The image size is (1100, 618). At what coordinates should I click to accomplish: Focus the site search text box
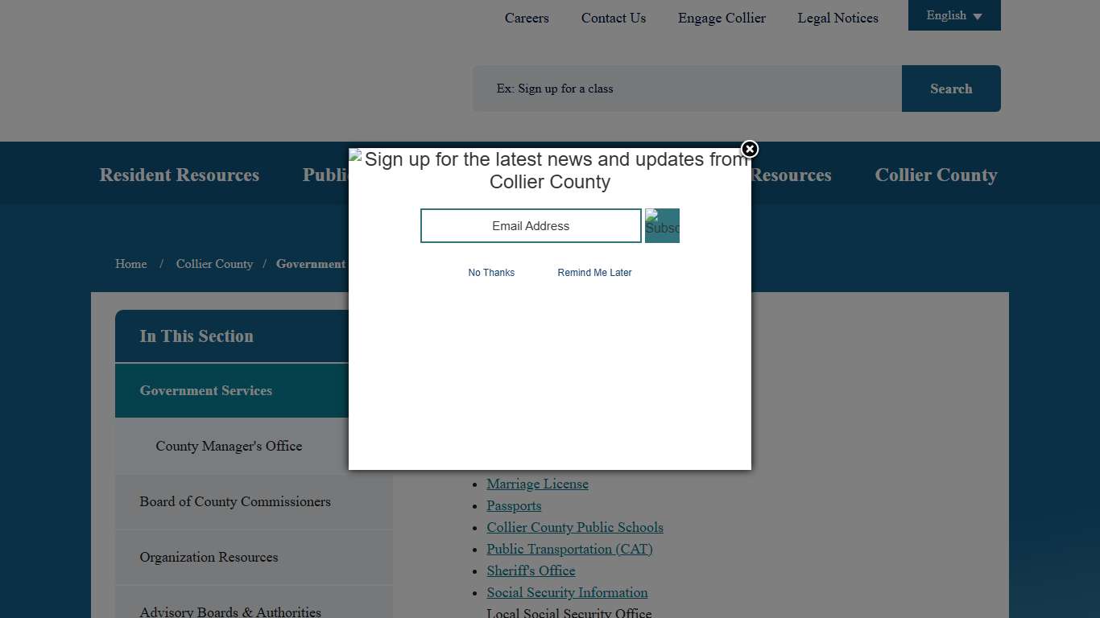(686, 89)
